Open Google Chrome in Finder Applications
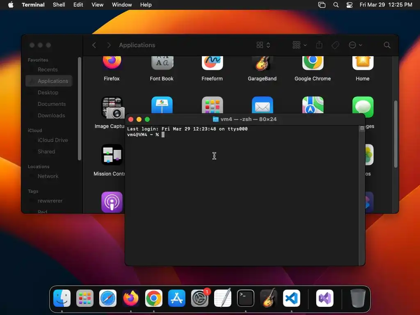 313,63
